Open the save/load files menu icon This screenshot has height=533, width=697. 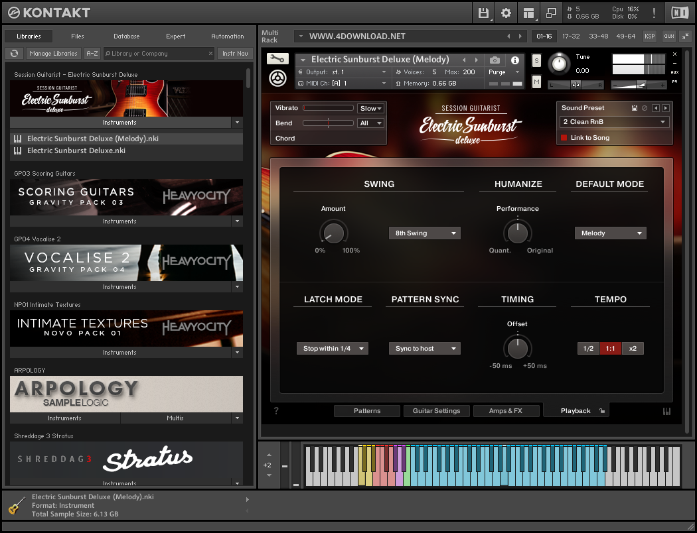click(x=483, y=13)
